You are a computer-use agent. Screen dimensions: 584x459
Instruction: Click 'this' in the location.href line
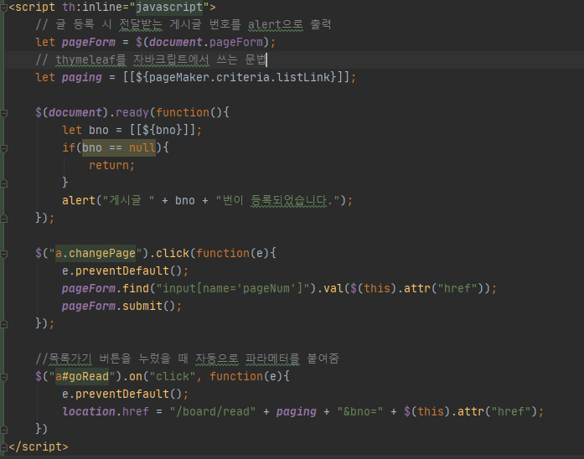431,412
